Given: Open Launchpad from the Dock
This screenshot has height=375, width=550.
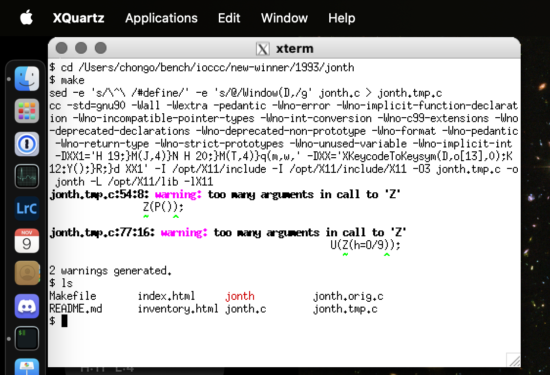Looking at the screenshot, I should [x=27, y=111].
